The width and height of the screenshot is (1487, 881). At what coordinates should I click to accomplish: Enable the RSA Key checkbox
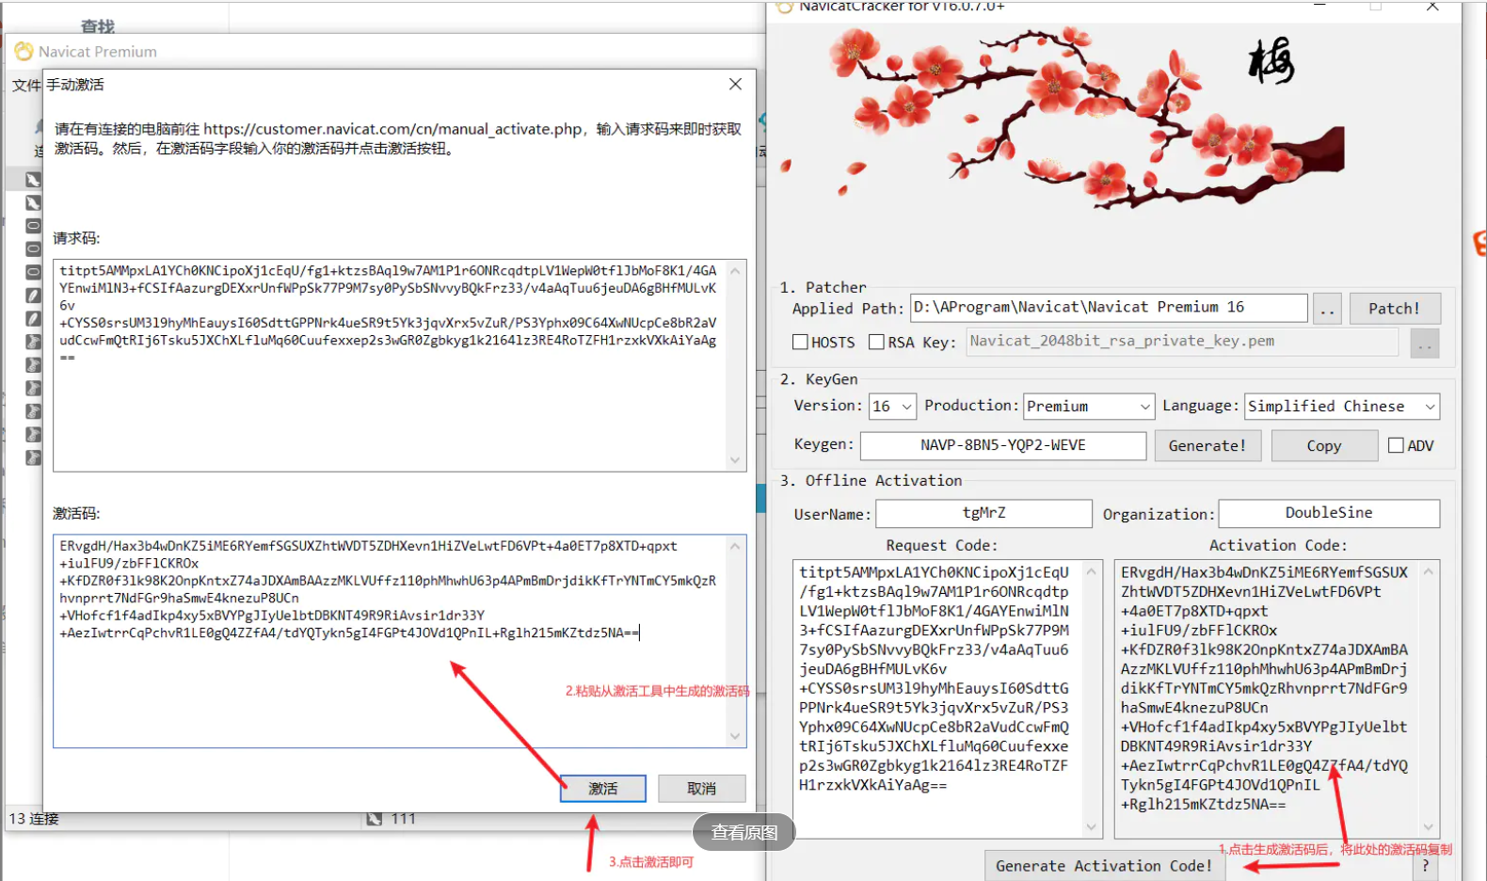coord(876,343)
